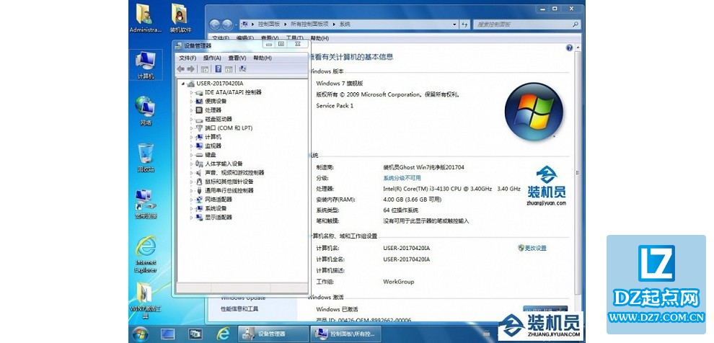This screenshot has height=343, width=714.
Task: Click the Back button in System window
Action: click(214, 24)
